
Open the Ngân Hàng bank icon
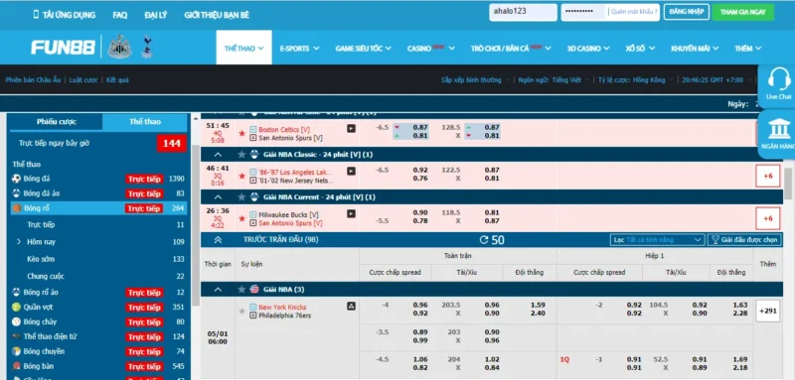tap(779, 129)
